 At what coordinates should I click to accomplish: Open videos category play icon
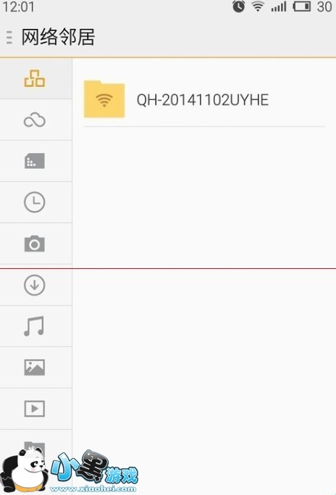[35, 409]
